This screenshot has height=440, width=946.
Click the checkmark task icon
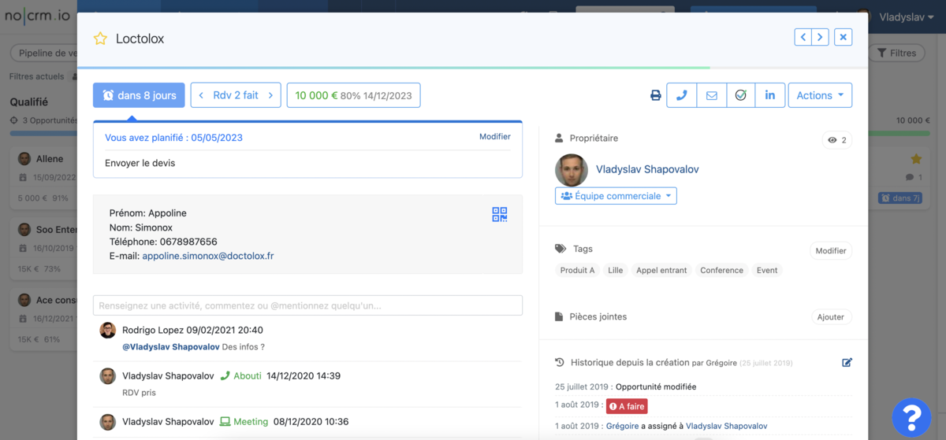point(740,95)
